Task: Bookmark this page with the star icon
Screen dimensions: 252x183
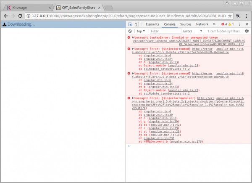Action: click(230, 16)
